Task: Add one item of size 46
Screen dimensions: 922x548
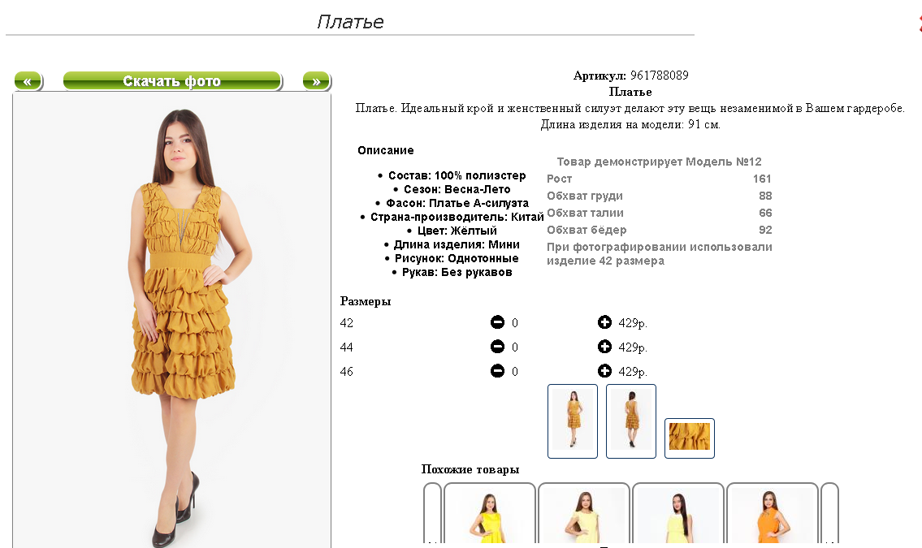Action: (604, 371)
